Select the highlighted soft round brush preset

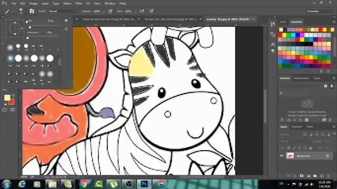[10, 58]
